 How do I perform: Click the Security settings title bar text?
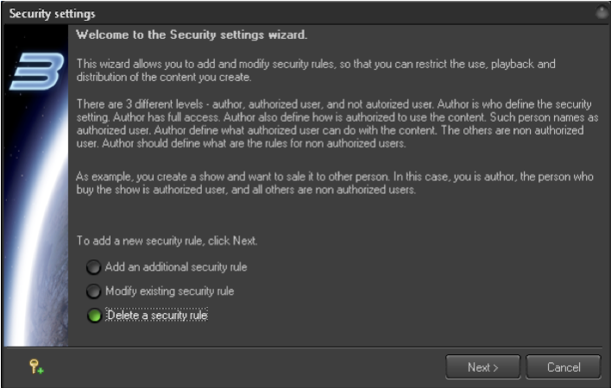coord(53,14)
